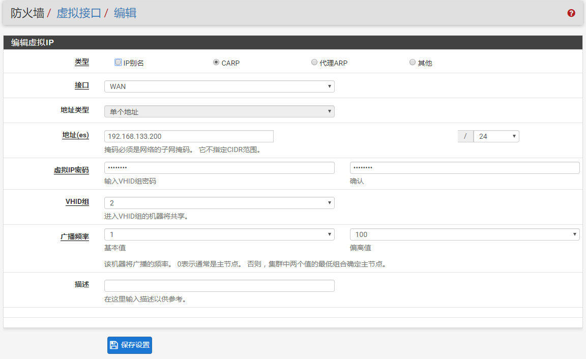Go to the 虚拟接口 breadcrumb link
This screenshot has width=586, height=359.
(x=79, y=13)
